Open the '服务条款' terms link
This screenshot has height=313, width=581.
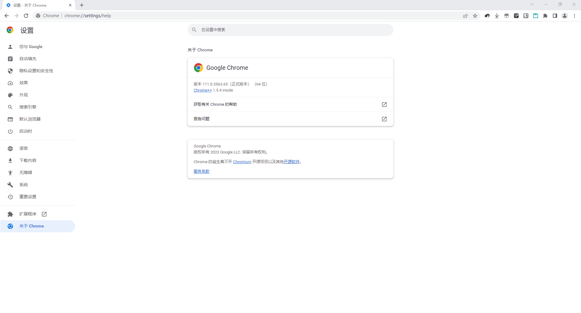coord(202,172)
